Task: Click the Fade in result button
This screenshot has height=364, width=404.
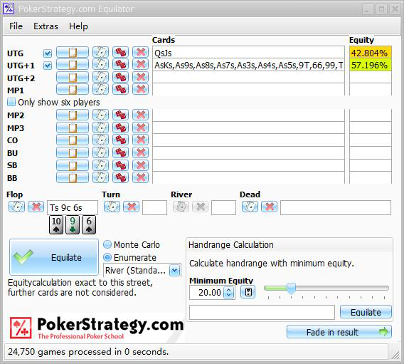Action: point(339,332)
